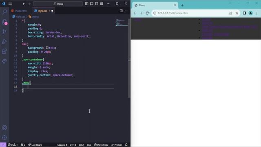
Task: Toggle primary side bar layout icon
Action: 86,4
